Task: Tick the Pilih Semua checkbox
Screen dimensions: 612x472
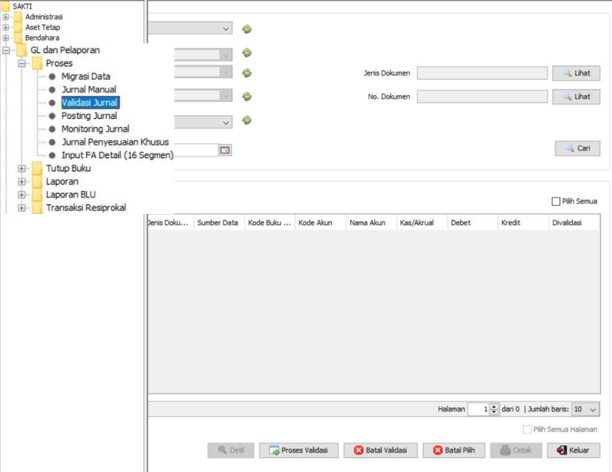Action: click(556, 201)
